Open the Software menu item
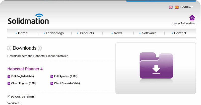The height and width of the screenshot is (105, 201). [149, 33]
